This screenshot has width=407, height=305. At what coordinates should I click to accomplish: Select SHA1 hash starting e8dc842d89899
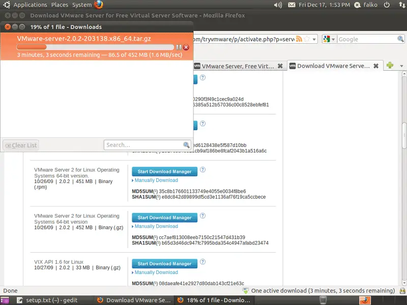pos(214,197)
